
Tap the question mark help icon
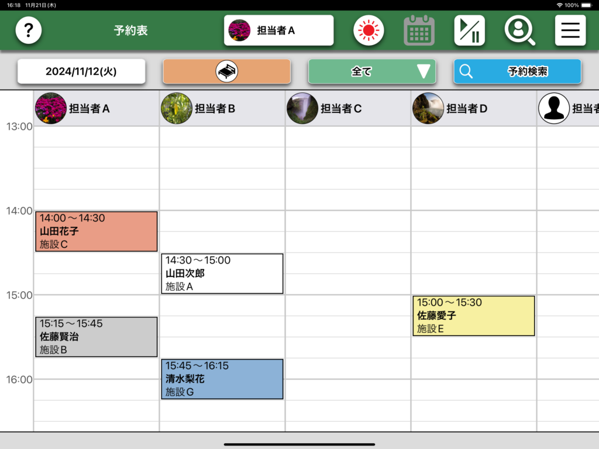tap(29, 30)
